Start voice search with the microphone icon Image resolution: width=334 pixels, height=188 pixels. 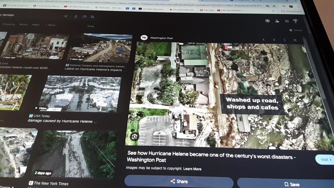coord(76,16)
